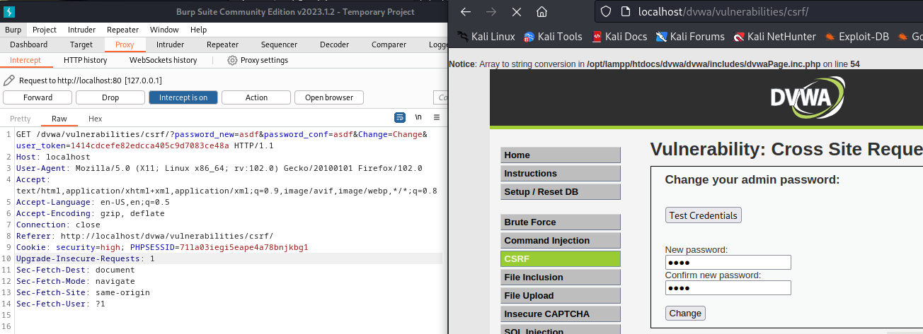The width and height of the screenshot is (923, 334).
Task: Switch request view to Hex
Action: (95, 119)
